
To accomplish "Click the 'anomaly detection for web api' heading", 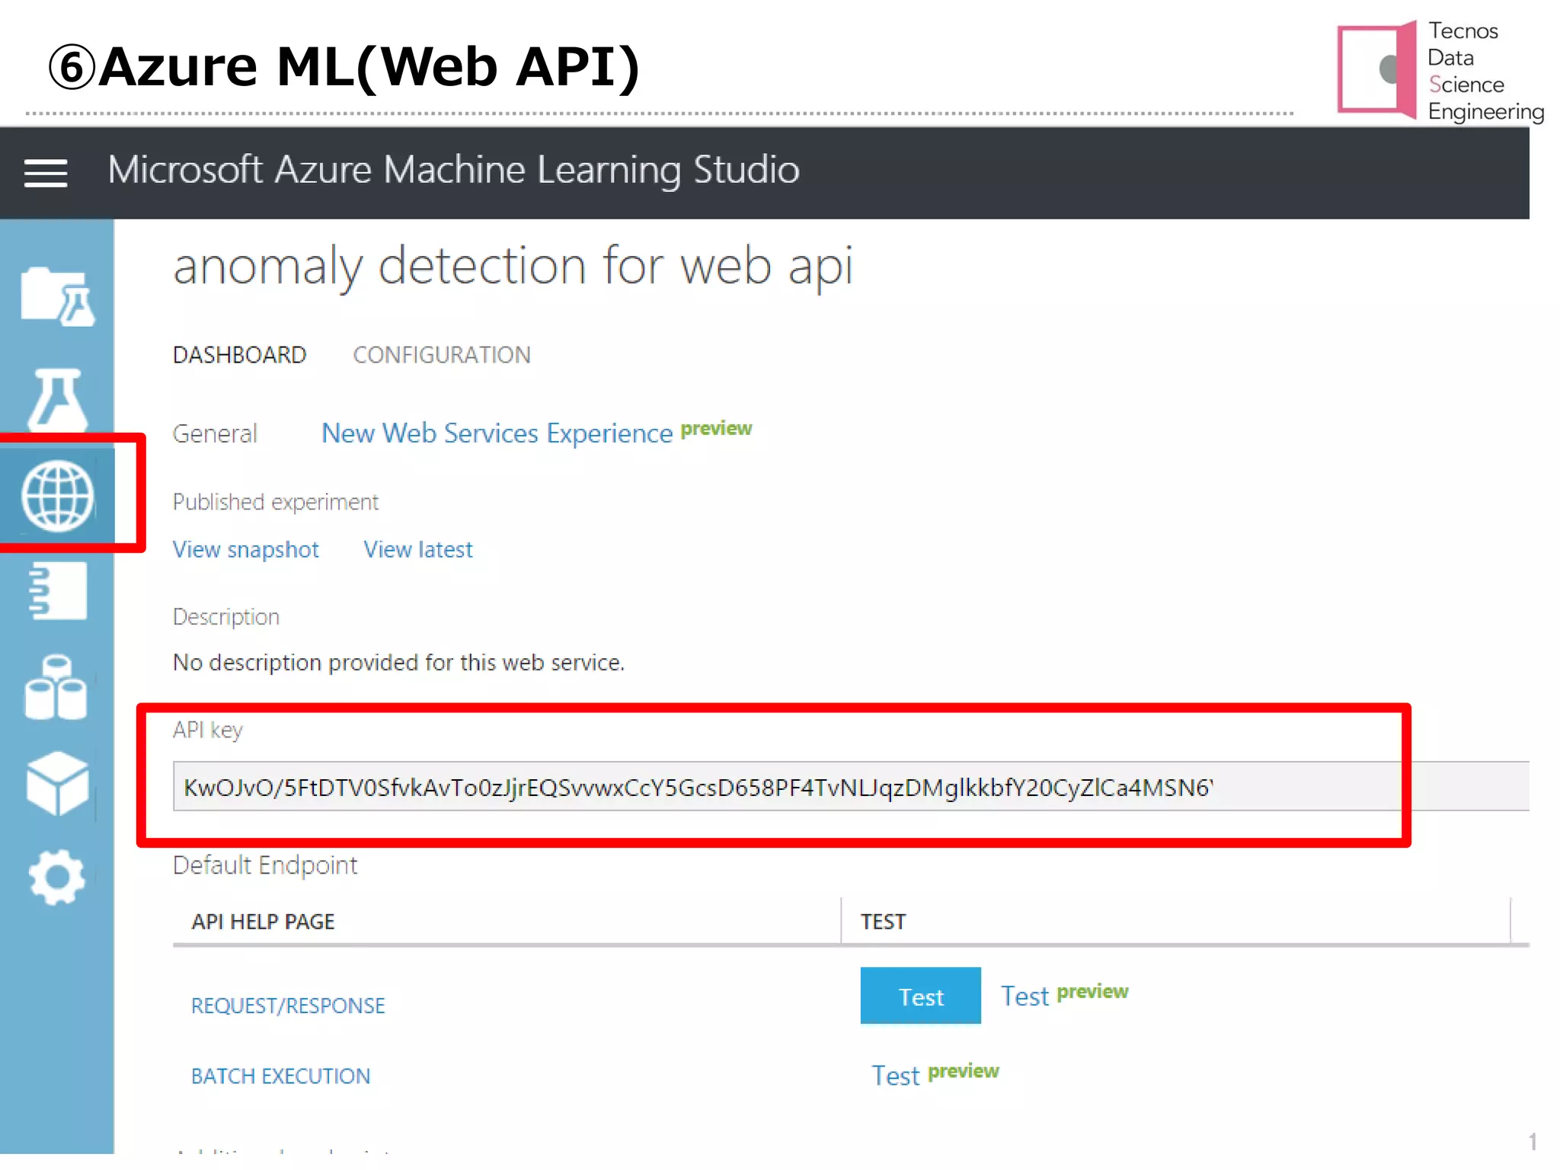I will pyautogui.click(x=513, y=267).
